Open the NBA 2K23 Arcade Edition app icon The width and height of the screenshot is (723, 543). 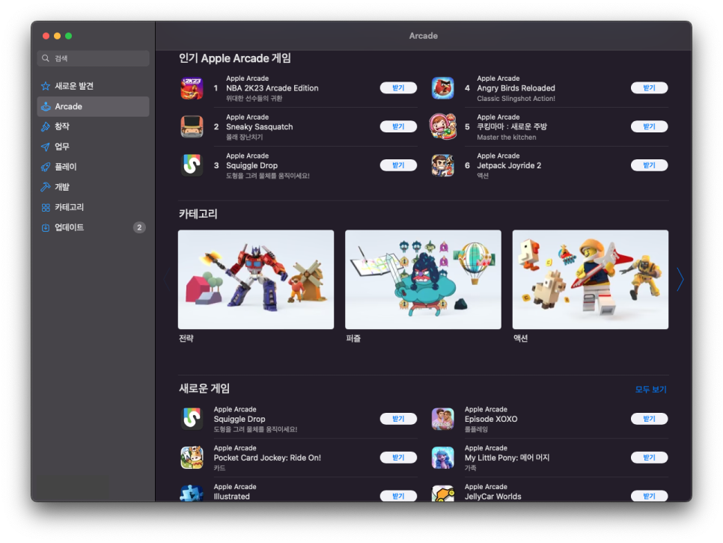[x=192, y=88]
